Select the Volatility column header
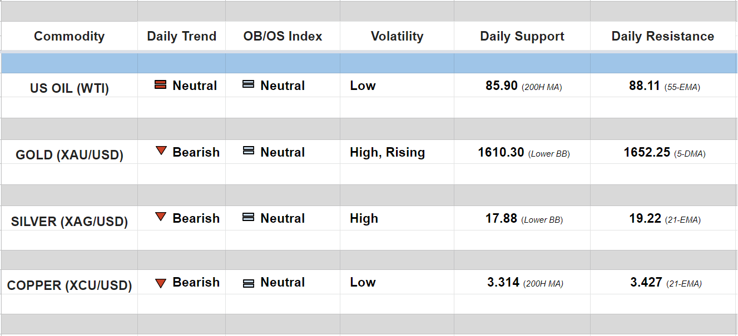738x336 pixels. tap(397, 37)
